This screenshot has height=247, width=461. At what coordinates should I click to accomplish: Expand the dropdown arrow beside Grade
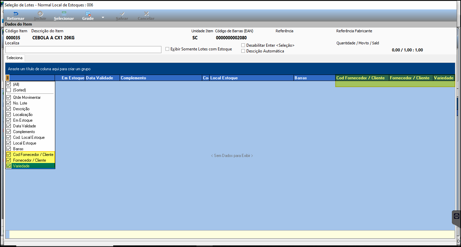[x=103, y=17]
